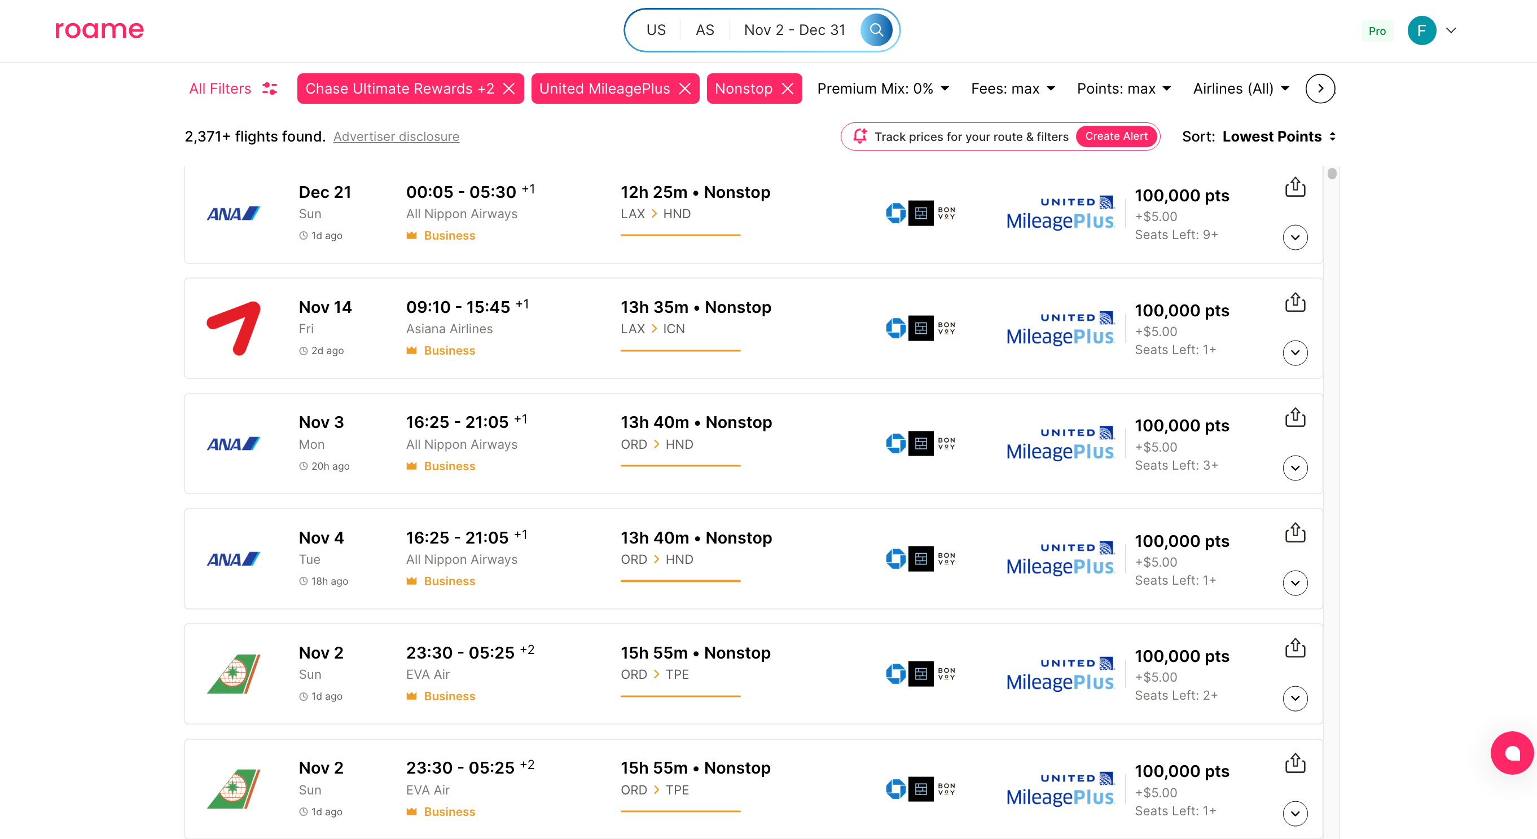The height and width of the screenshot is (839, 1537).
Task: Click the search magnifier icon
Action: click(876, 29)
